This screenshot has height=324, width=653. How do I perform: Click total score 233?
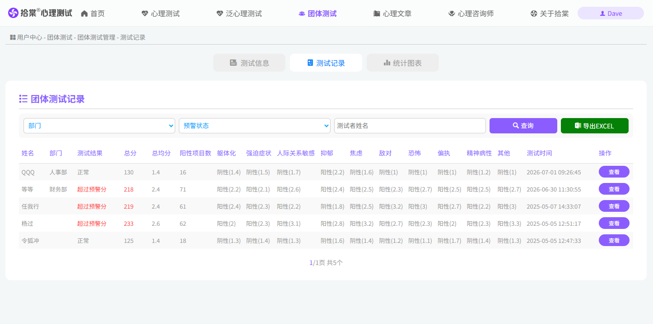click(129, 224)
